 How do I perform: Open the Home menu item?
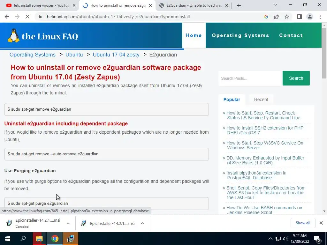(x=194, y=35)
